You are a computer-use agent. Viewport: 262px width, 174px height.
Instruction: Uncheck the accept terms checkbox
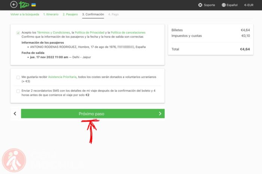18,32
